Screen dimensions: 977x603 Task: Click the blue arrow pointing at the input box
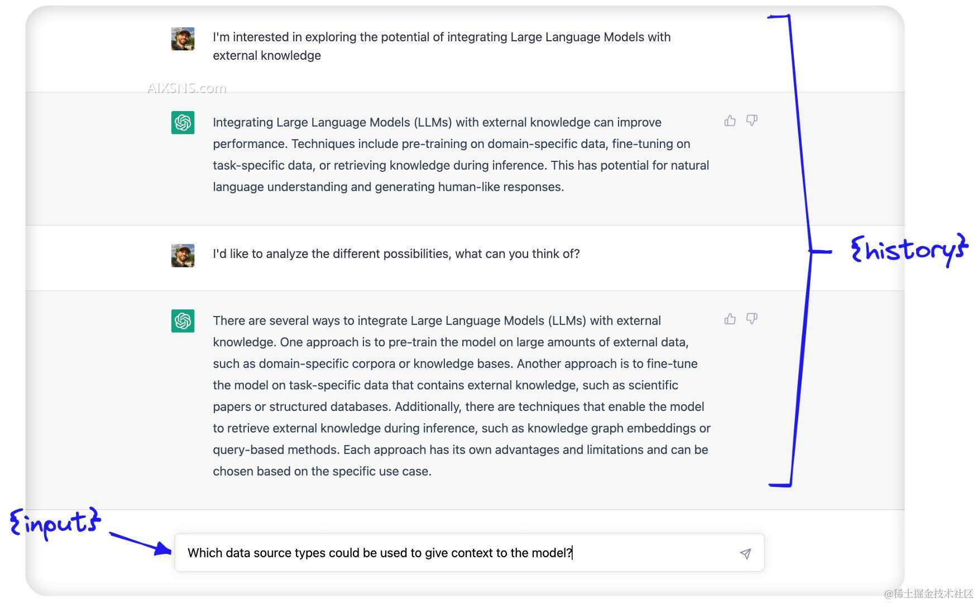141,543
